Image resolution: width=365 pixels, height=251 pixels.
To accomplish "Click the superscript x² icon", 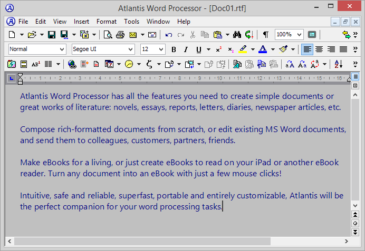I will click(218, 49).
